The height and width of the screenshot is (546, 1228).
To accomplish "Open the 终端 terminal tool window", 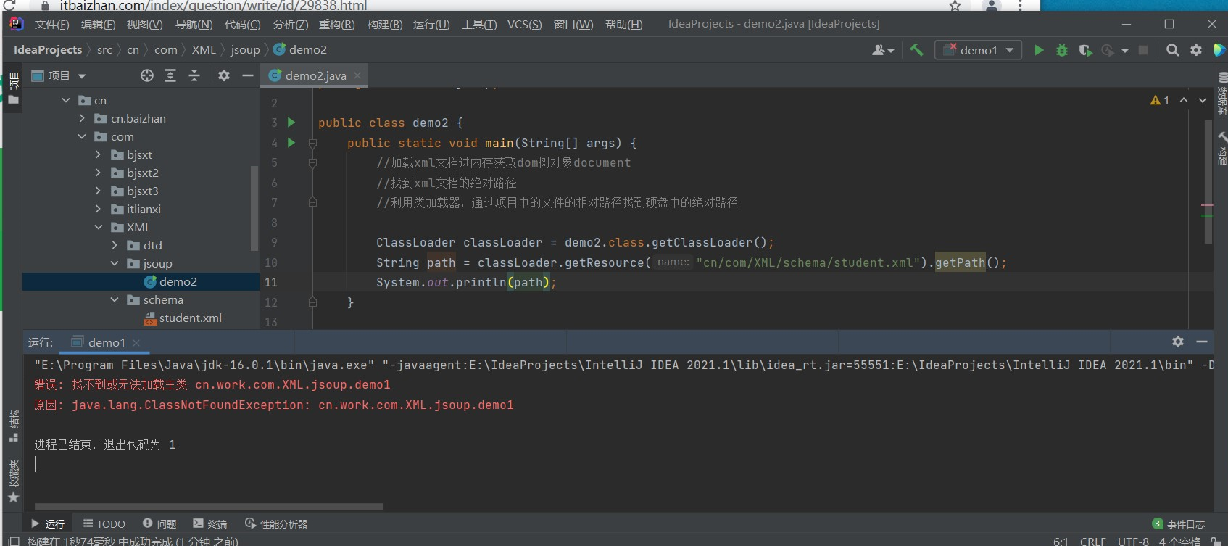I will click(x=209, y=524).
